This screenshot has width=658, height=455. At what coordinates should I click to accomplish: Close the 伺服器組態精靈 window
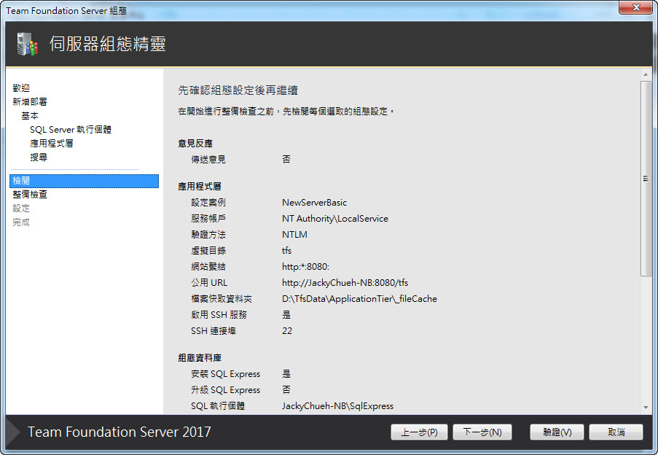635,7
